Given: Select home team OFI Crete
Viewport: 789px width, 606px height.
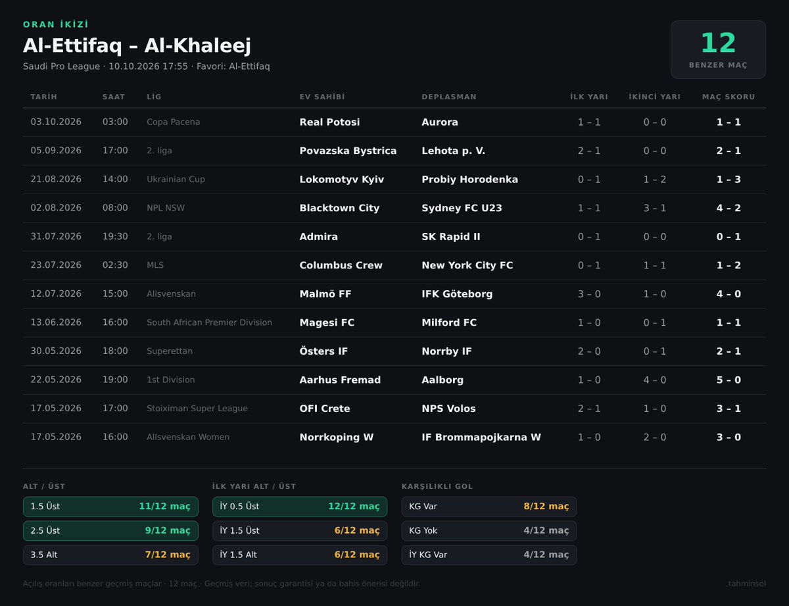Looking at the screenshot, I should point(325,409).
